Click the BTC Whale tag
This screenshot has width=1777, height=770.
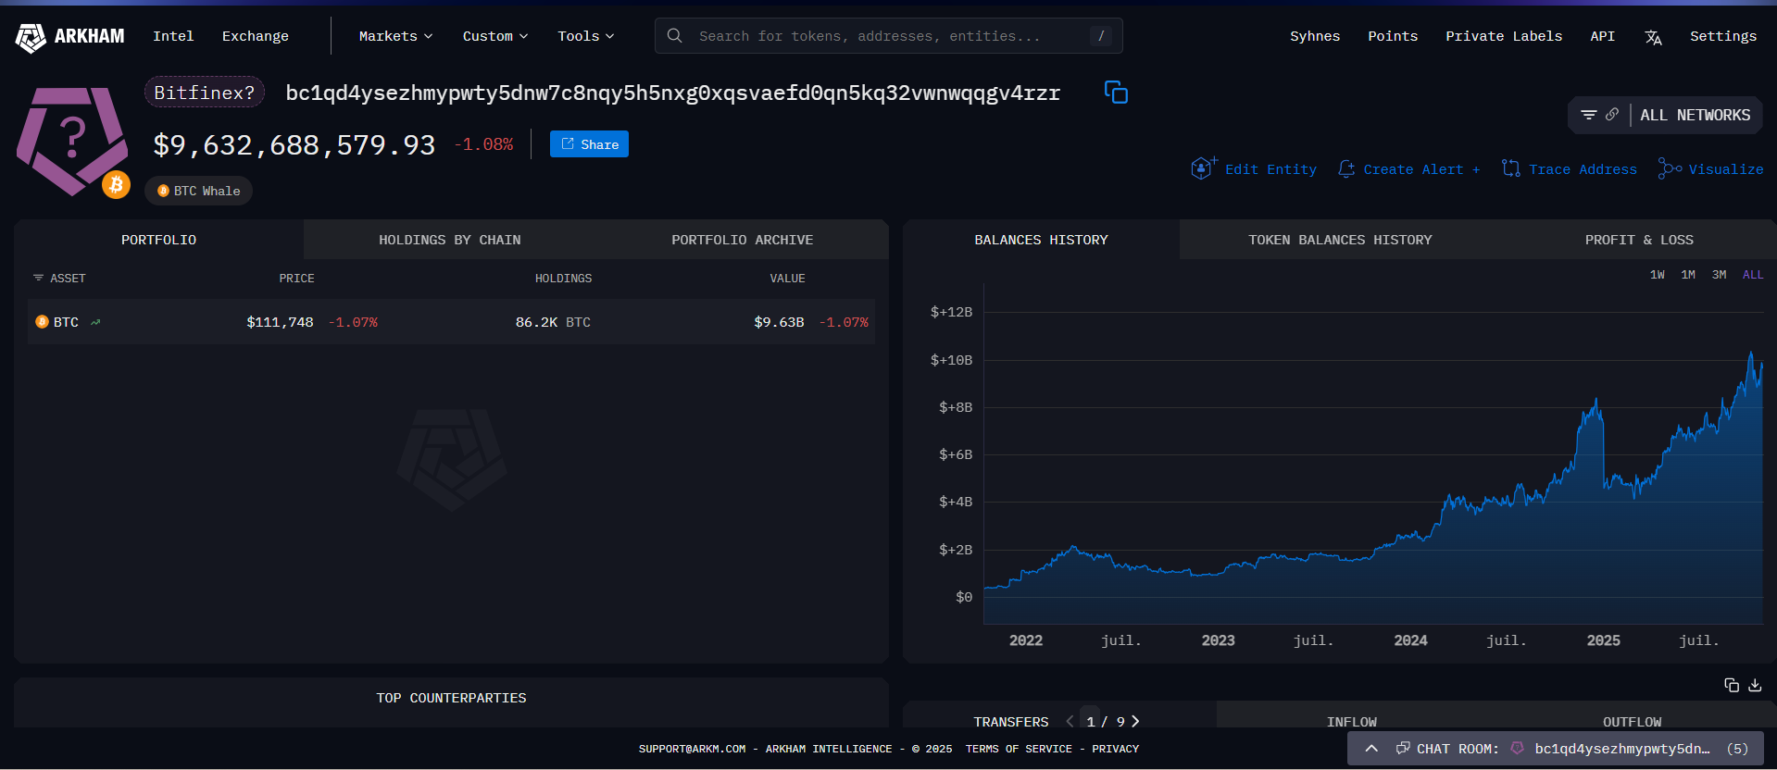coord(198,191)
